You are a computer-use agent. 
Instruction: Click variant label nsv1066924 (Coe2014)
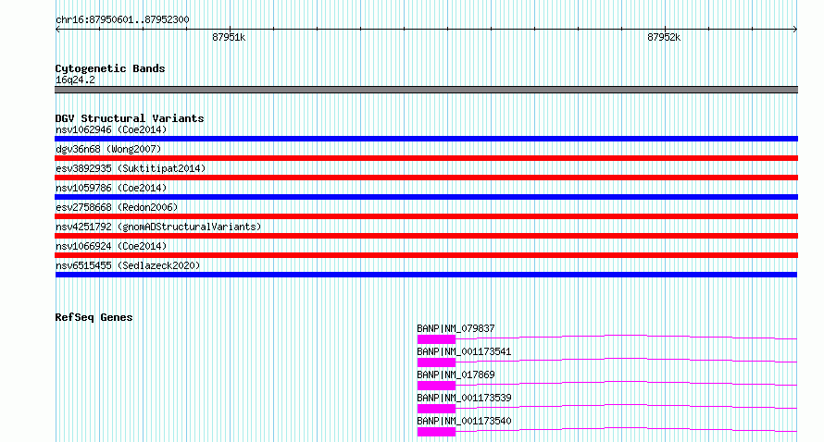[x=111, y=246]
